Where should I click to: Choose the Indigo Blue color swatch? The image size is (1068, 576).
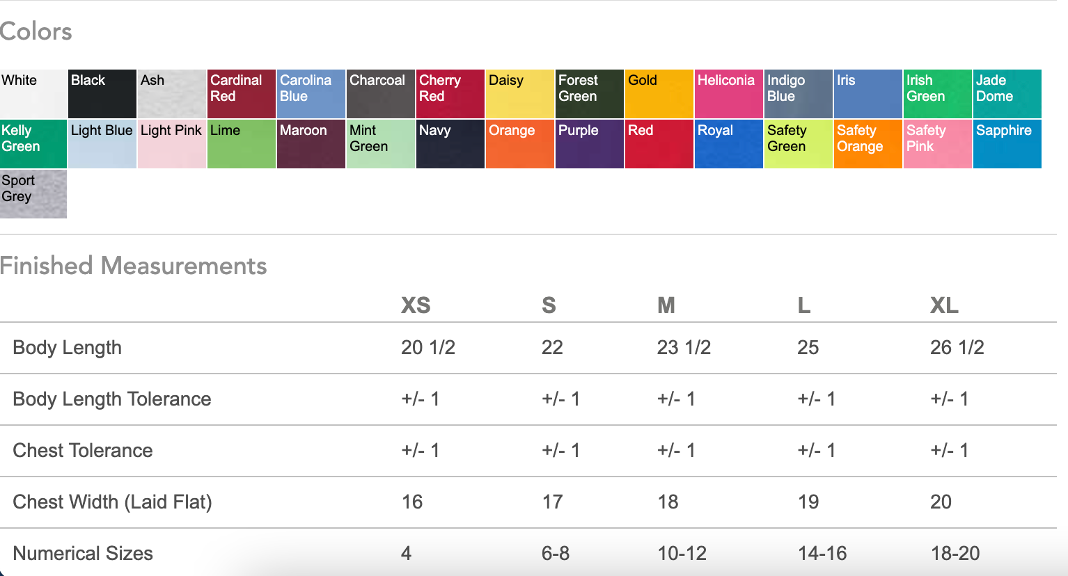click(x=799, y=94)
